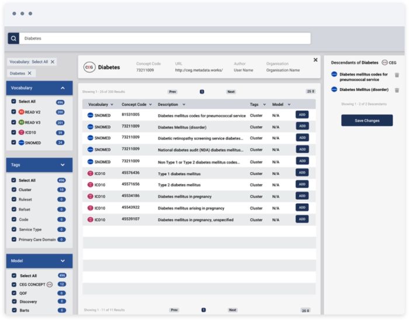Toggle the Refset tag checkbox

point(14,209)
